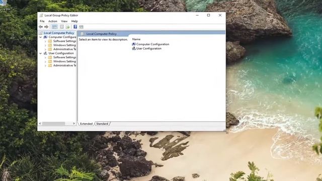Expand Administrative Templates under Computer Configuration
This screenshot has width=322, height=181.
[45, 49]
